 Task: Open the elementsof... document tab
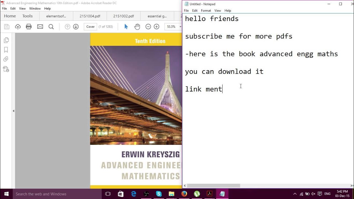coord(56,16)
